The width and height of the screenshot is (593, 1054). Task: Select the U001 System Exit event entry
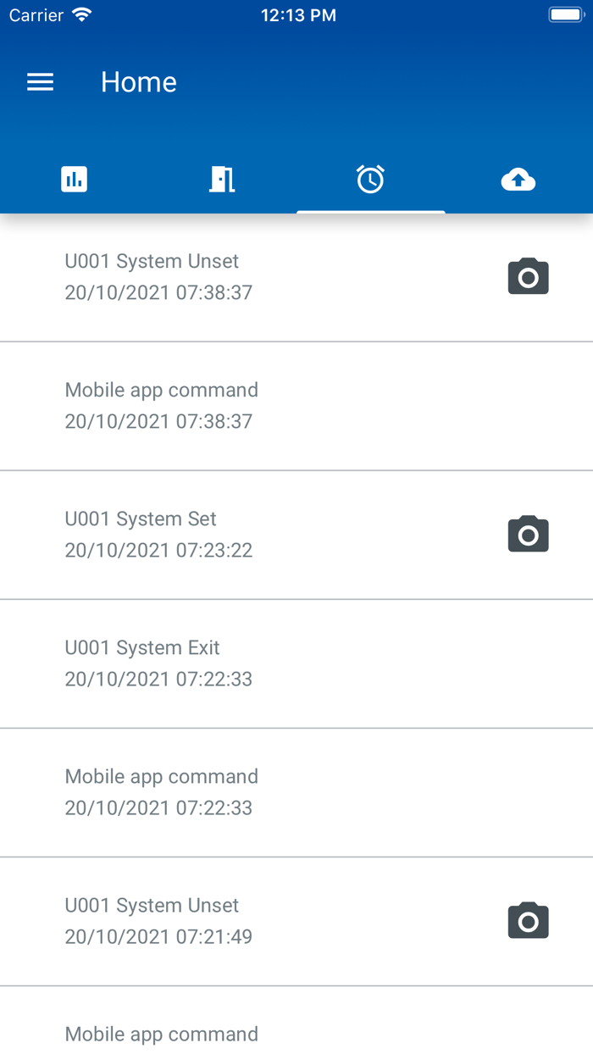pos(254,663)
